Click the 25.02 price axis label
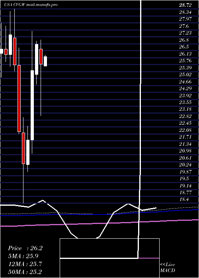This screenshot has width=199, height=278. [185, 75]
